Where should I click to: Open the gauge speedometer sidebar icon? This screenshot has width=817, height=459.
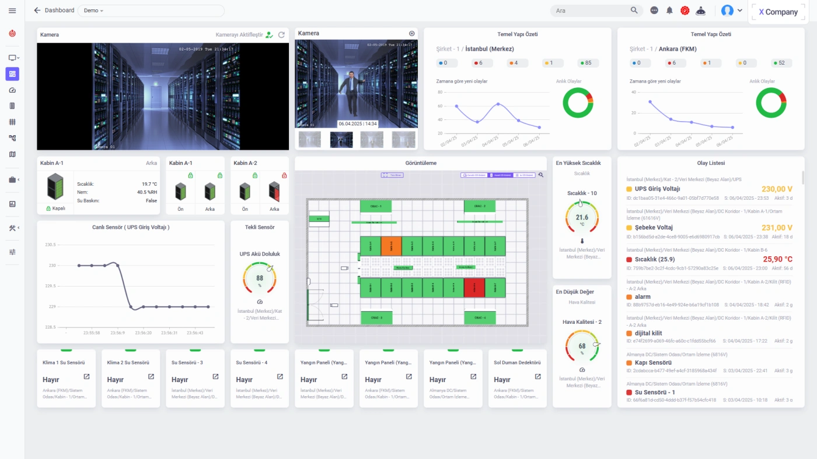pos(12,90)
